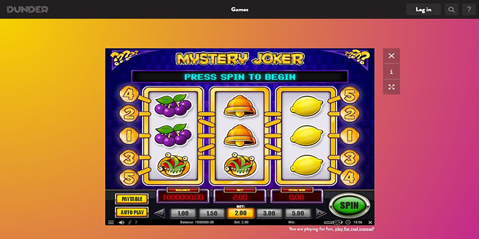479x239 pixels.
Task: Start AUTO PLAY mode
Action: point(132,212)
